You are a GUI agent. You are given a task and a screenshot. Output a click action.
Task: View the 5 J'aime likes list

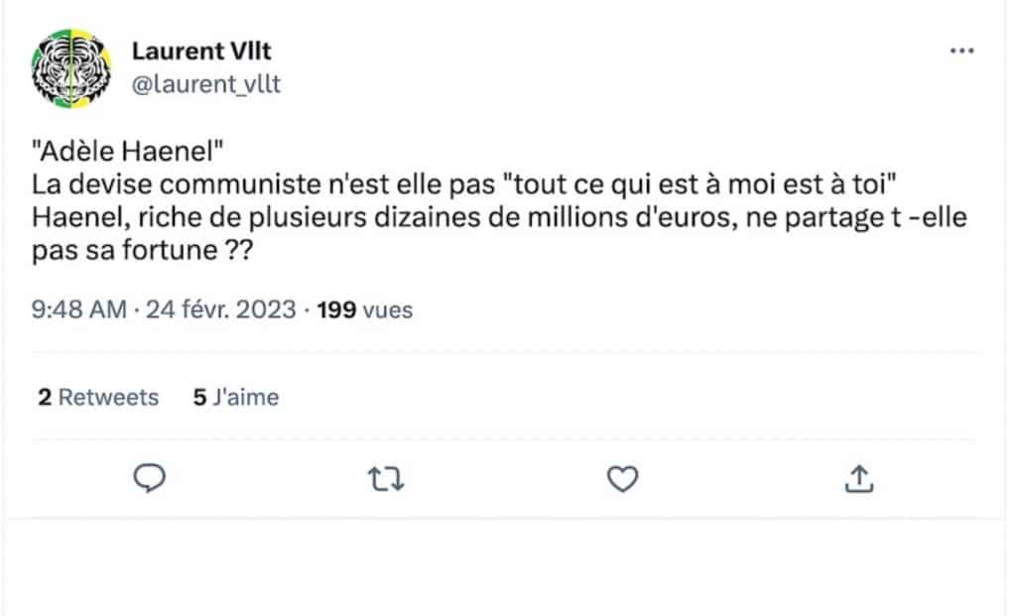click(236, 398)
